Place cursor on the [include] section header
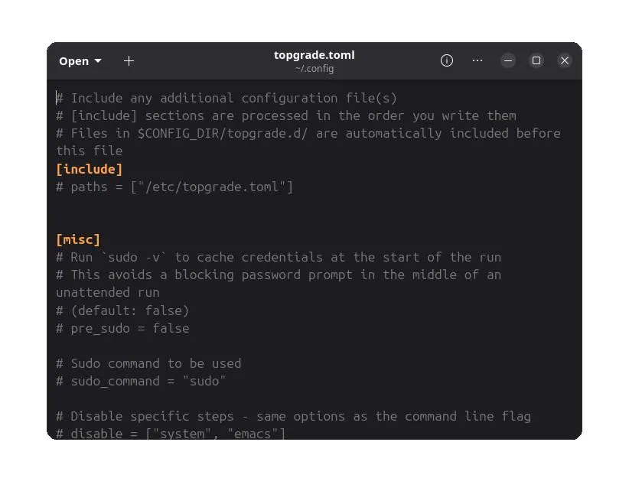This screenshot has width=629, height=491. (89, 169)
